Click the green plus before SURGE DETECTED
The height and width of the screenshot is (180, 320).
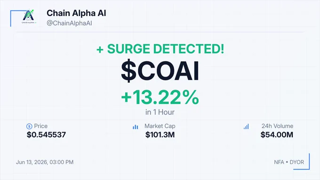pos(100,49)
